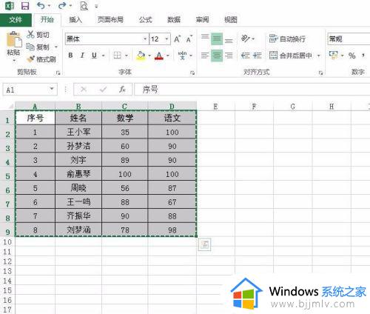Viewport: 370px width, 314px height.
Task: Decrease indent in alignment group
Action: 245,56
